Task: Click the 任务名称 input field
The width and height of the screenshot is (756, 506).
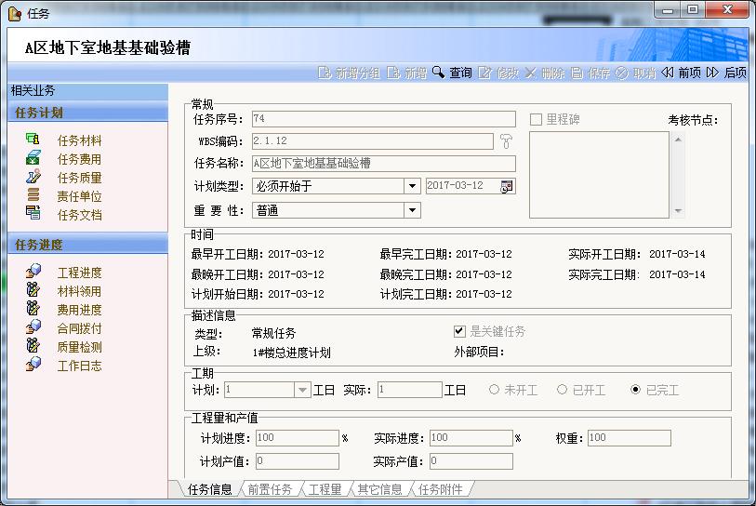Action: tap(383, 163)
